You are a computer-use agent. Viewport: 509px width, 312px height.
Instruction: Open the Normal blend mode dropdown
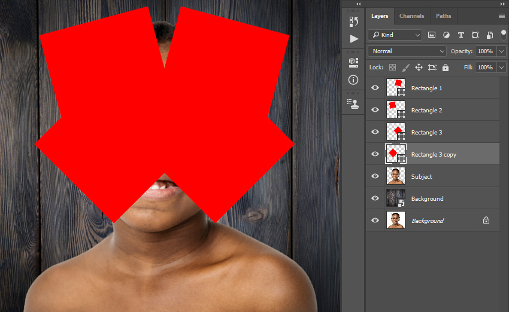click(407, 51)
